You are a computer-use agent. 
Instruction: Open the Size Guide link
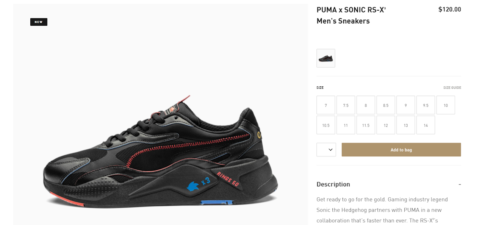coord(452,87)
